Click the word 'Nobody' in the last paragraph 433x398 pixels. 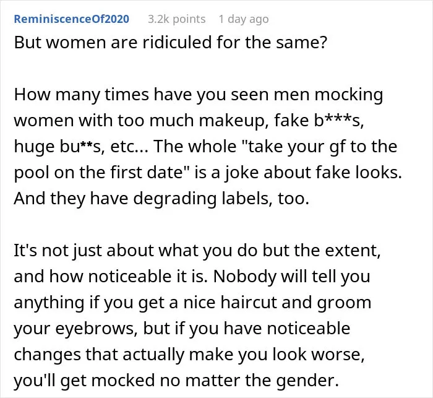245,277
